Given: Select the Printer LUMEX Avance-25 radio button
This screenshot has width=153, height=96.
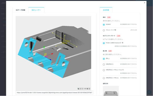Looking at the screenshot, I should click(x=104, y=43).
